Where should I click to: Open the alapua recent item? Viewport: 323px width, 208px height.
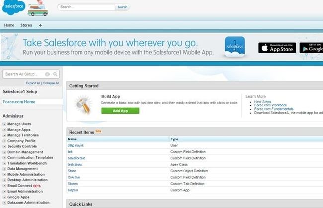tap(73, 190)
